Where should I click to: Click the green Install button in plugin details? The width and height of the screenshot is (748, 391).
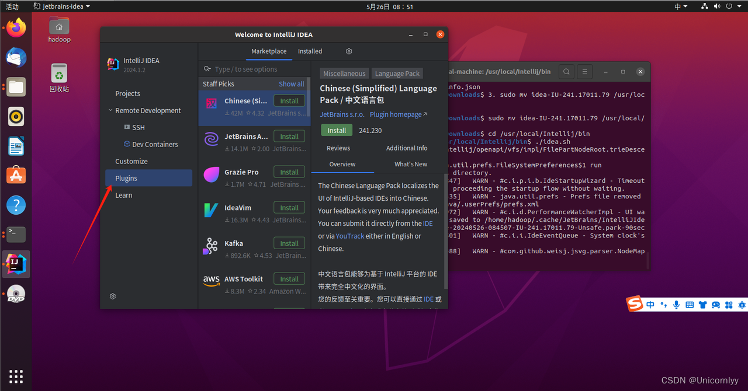tap(337, 130)
